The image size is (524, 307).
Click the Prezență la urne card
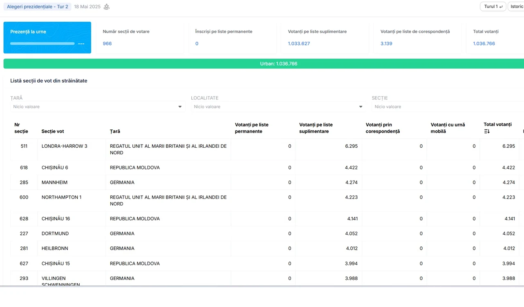pos(47,38)
